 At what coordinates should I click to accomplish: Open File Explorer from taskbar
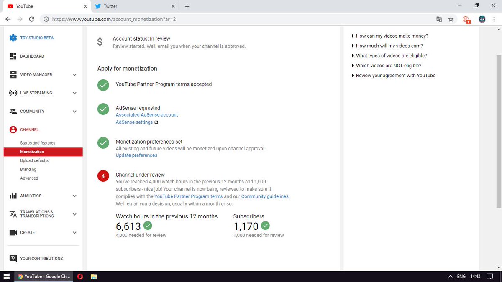pyautogui.click(x=94, y=276)
